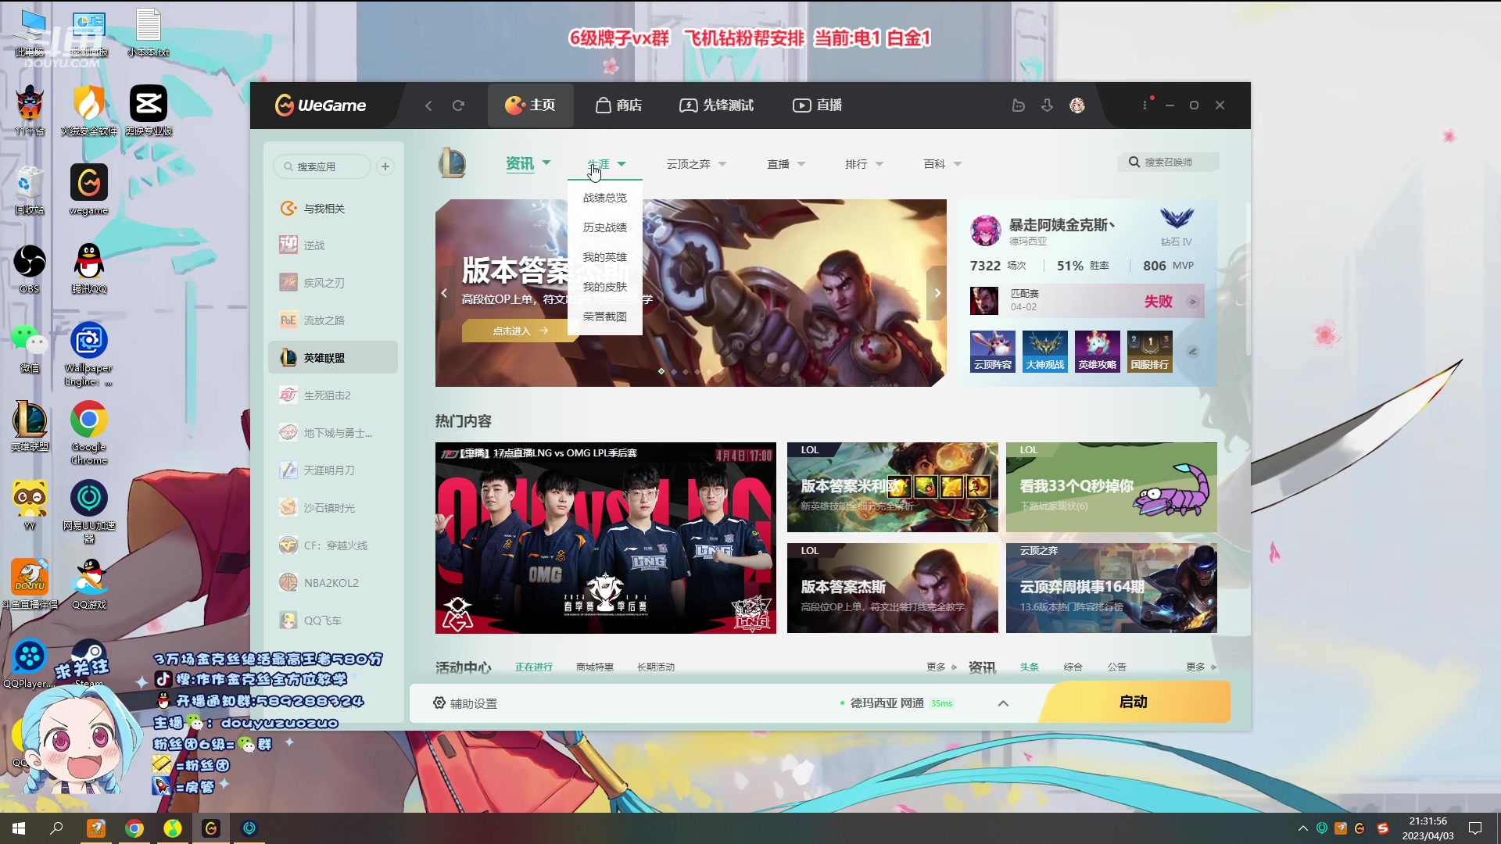Open the 商店 store tab
The height and width of the screenshot is (844, 1501).
[x=618, y=105]
